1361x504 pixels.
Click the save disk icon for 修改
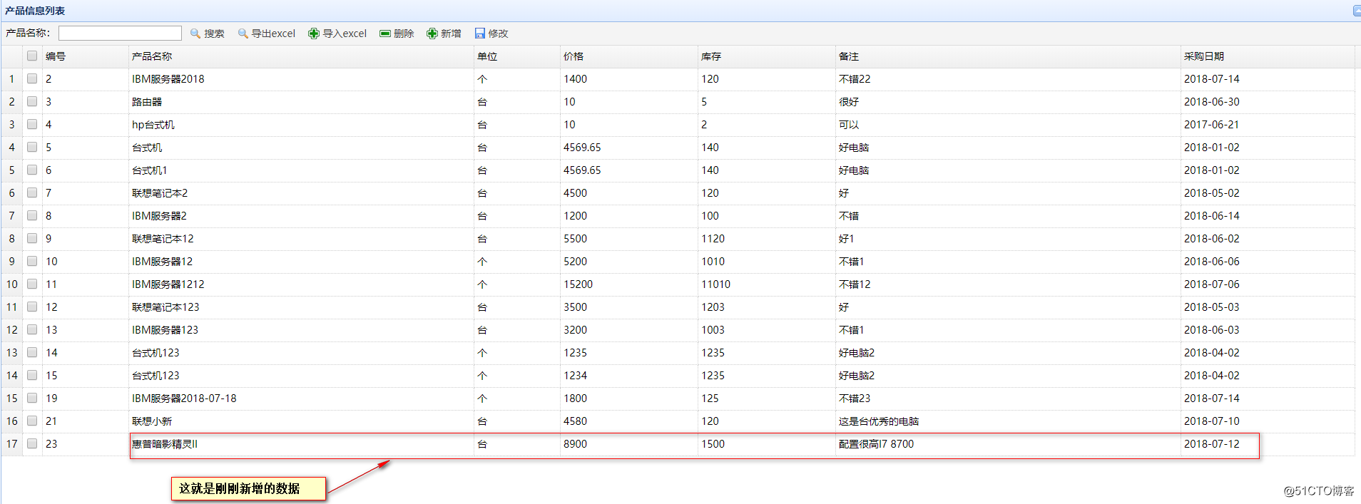(480, 34)
